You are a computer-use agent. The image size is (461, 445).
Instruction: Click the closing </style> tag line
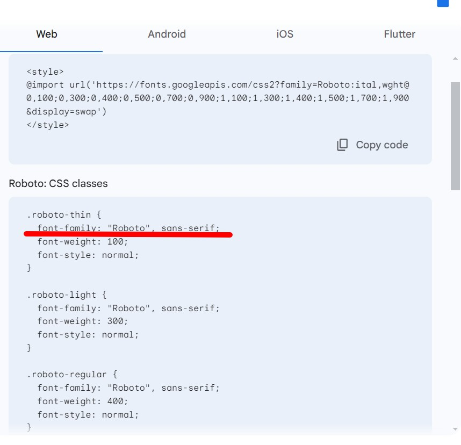pyautogui.click(x=48, y=125)
